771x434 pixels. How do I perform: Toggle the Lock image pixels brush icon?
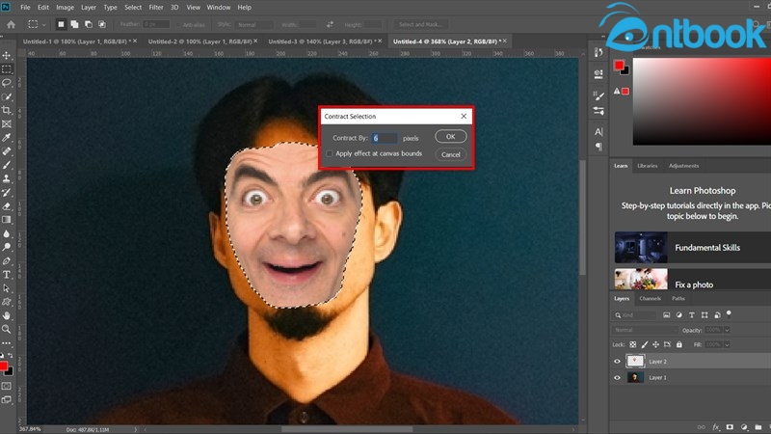(644, 344)
